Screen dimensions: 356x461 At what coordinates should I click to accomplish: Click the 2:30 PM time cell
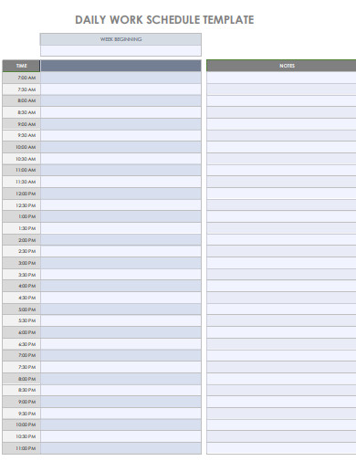[x=21, y=251]
